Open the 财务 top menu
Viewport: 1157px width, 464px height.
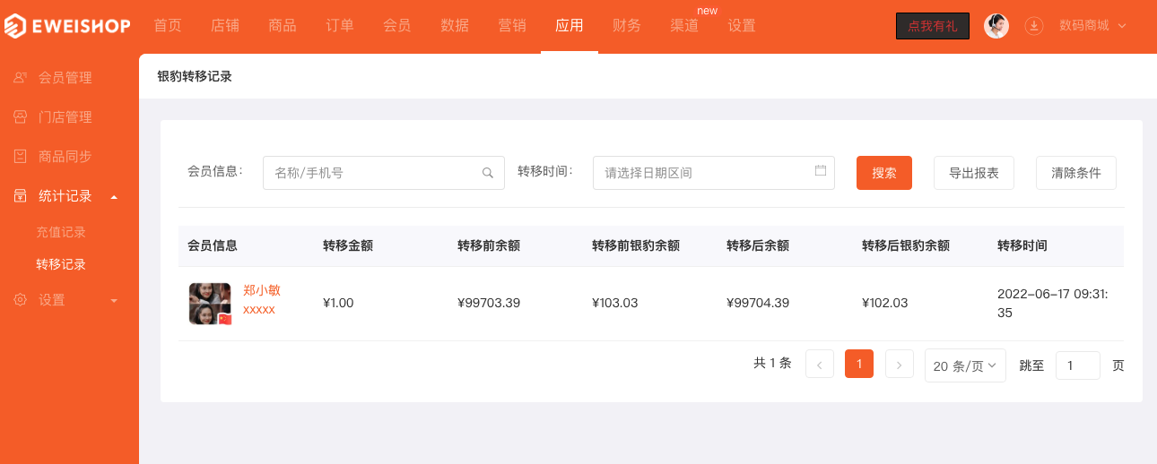point(627,26)
